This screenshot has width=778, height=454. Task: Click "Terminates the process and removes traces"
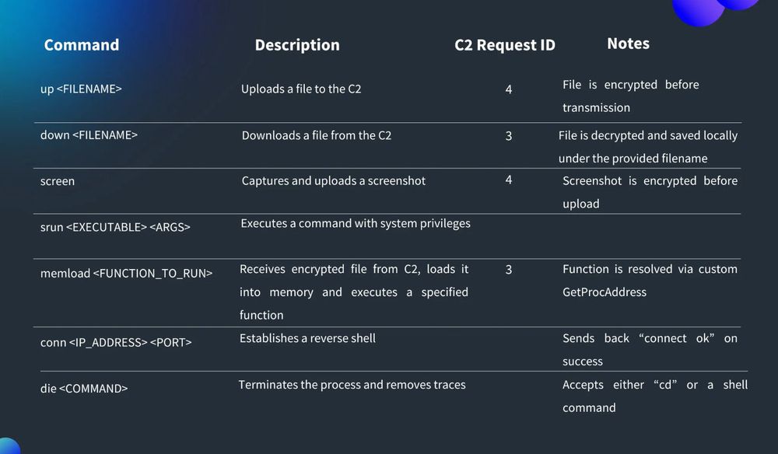352,384
